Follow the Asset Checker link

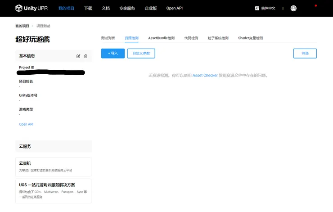coord(205,76)
